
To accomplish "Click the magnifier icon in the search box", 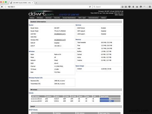I will coord(94,7).
